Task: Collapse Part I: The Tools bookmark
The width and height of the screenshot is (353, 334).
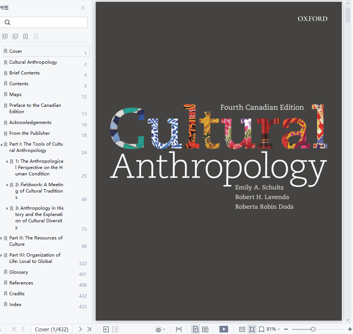Action: tap(1, 144)
